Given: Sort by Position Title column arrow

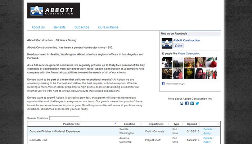Looking at the screenshot, I should (x=116, y=123).
